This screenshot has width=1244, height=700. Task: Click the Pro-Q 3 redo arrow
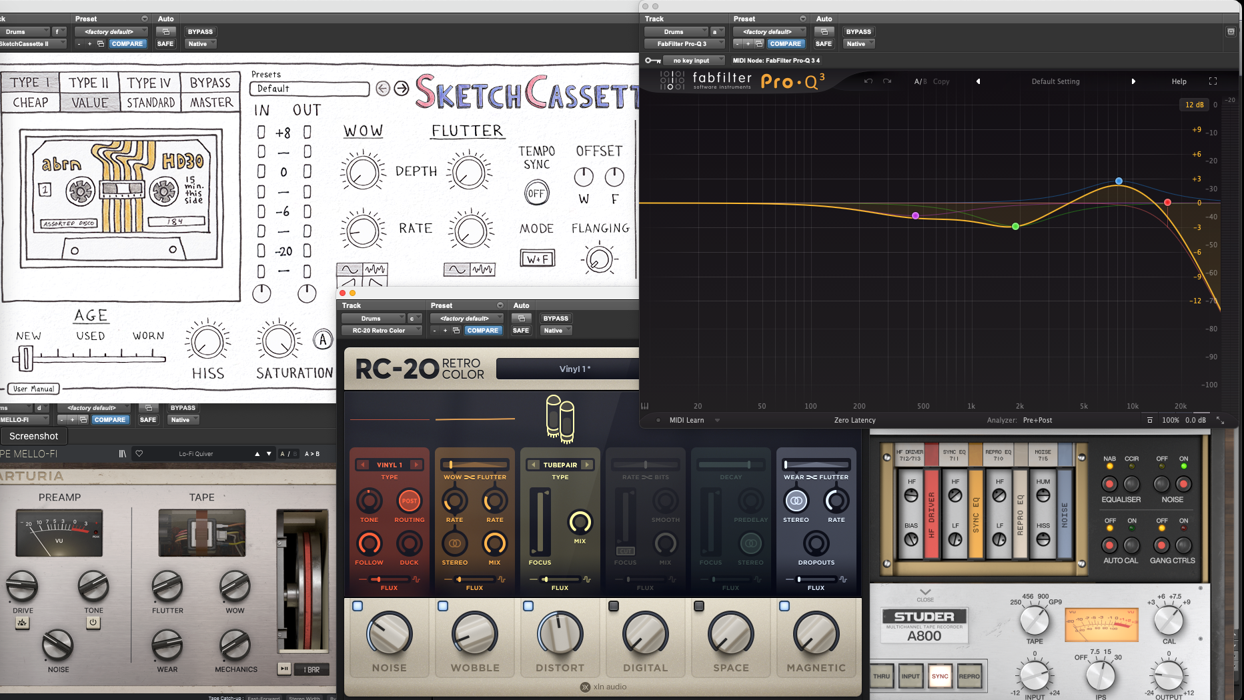point(887,81)
